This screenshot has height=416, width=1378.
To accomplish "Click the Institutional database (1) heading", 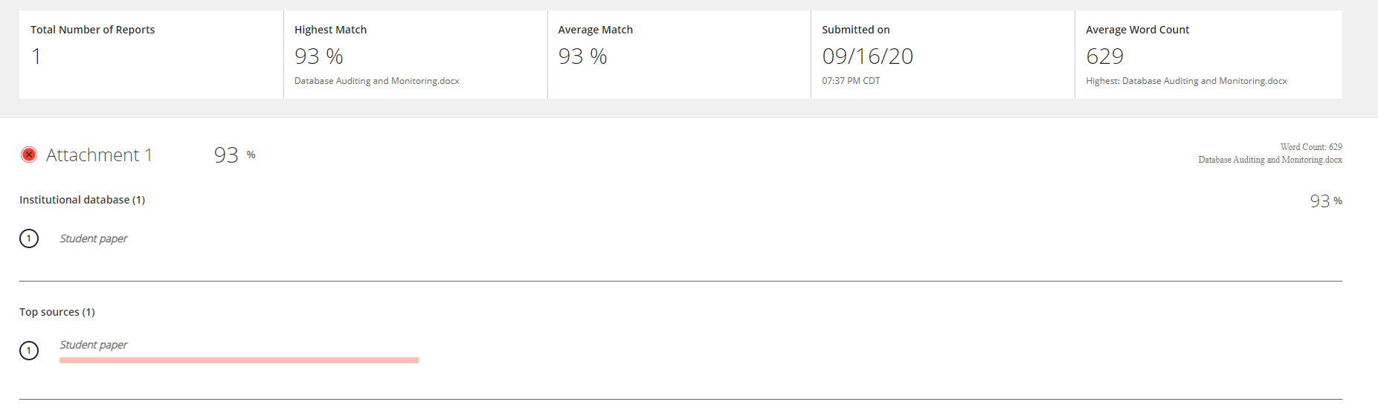I will (x=82, y=200).
